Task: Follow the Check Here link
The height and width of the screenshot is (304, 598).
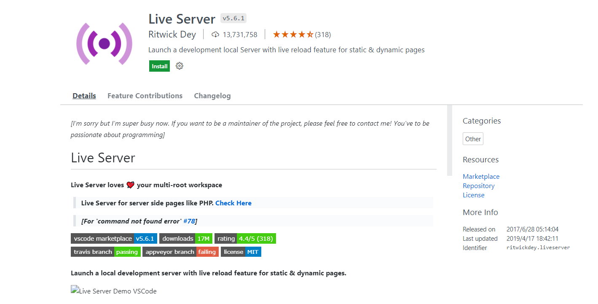Action: (x=233, y=203)
